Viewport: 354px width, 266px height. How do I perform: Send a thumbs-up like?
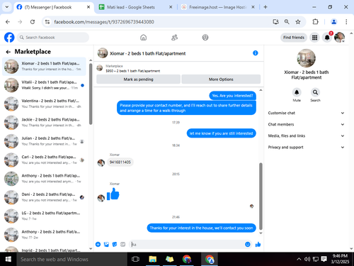click(258, 244)
